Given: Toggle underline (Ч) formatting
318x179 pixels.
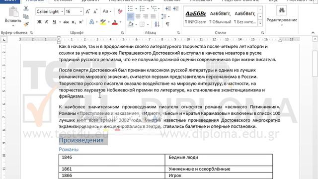Looking at the screenshot, I should point(54,22).
